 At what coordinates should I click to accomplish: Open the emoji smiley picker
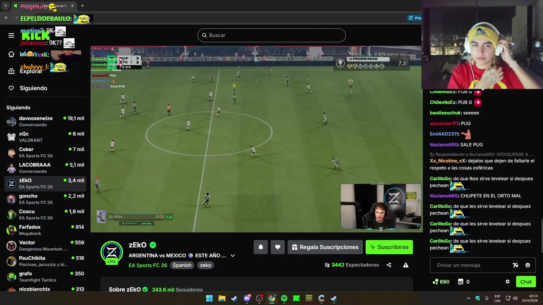point(528,265)
